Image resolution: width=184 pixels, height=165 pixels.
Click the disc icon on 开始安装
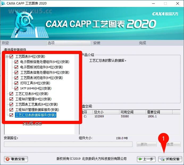(162, 159)
